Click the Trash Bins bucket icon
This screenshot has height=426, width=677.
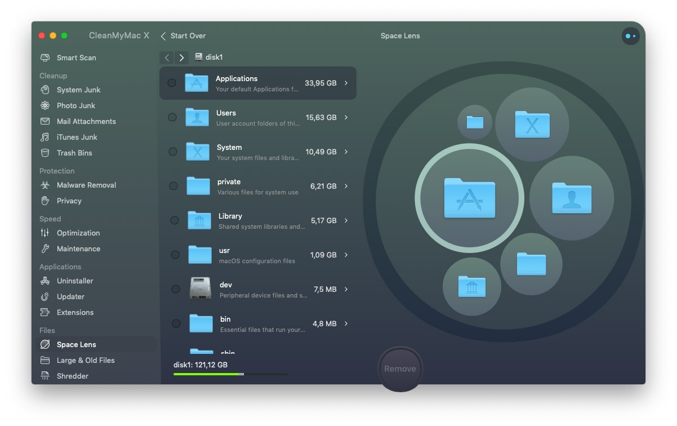[x=45, y=153]
